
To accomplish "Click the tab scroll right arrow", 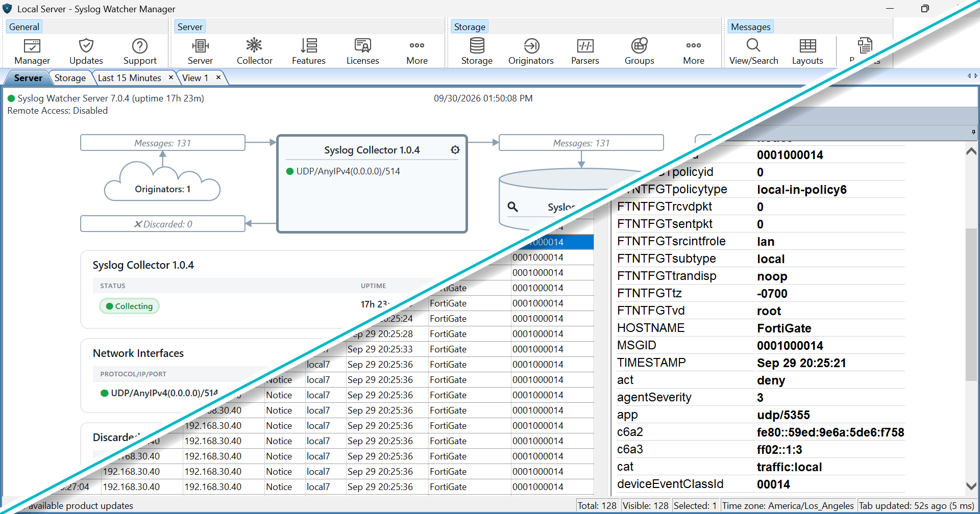I will click(x=976, y=76).
